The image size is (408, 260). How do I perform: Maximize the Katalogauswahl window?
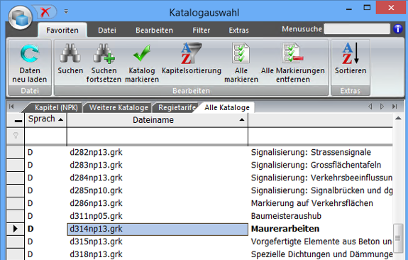point(367,8)
